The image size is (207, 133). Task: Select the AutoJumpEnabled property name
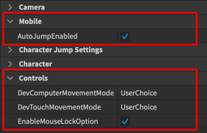(x=47, y=36)
